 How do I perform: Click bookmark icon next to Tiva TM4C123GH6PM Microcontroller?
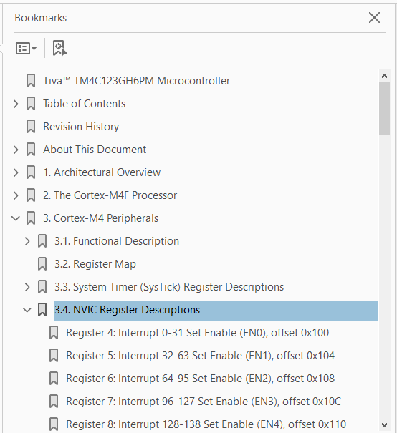[31, 81]
